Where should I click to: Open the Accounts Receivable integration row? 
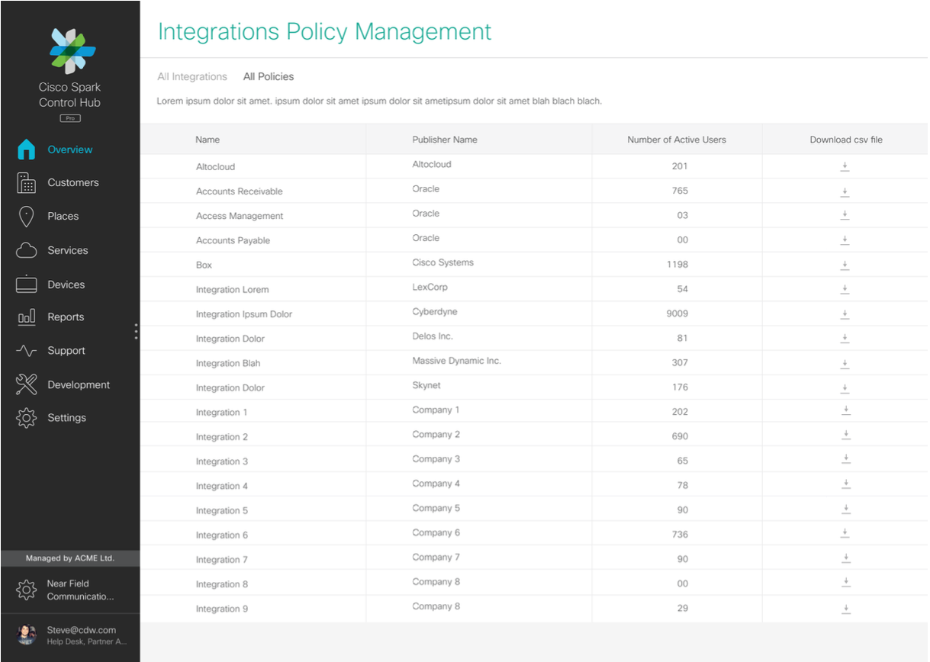coord(240,191)
